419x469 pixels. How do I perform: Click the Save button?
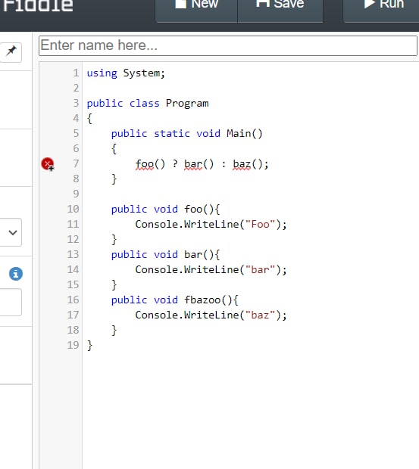[x=280, y=9]
